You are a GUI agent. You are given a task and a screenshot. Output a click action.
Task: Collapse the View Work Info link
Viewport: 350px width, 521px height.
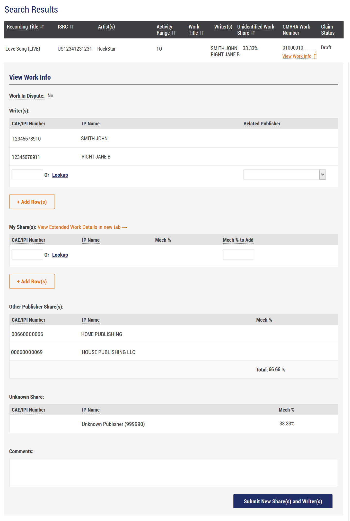[299, 56]
